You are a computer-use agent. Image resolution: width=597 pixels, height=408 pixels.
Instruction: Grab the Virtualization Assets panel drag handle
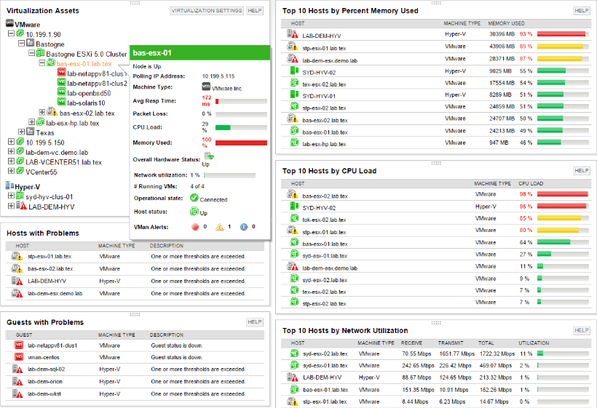(135, 3)
